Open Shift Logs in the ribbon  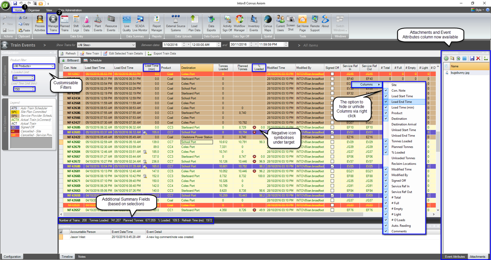click(76, 24)
